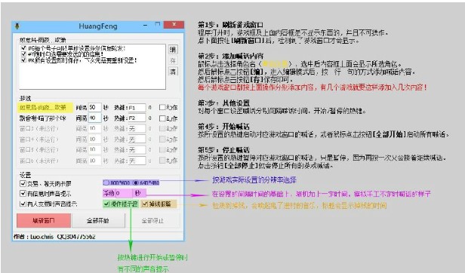The image size is (465, 273).
Task: Click the 第3步 其他设置 heading
Action: point(224,103)
